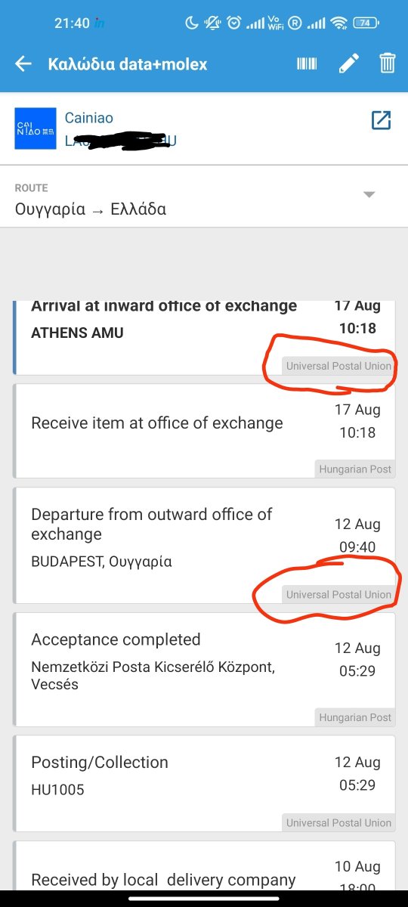This screenshot has width=408, height=907.
Task: Tap the Wi-Fi status bar icon
Action: pyautogui.click(x=339, y=23)
